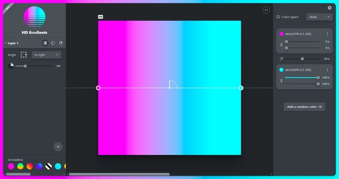Open the settings gear icon

tap(329, 8)
